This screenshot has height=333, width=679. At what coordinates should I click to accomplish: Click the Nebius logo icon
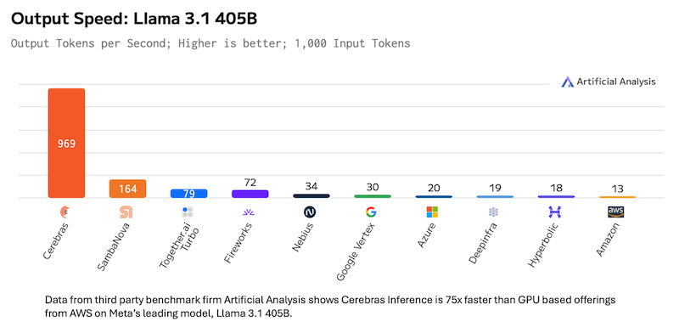click(310, 212)
